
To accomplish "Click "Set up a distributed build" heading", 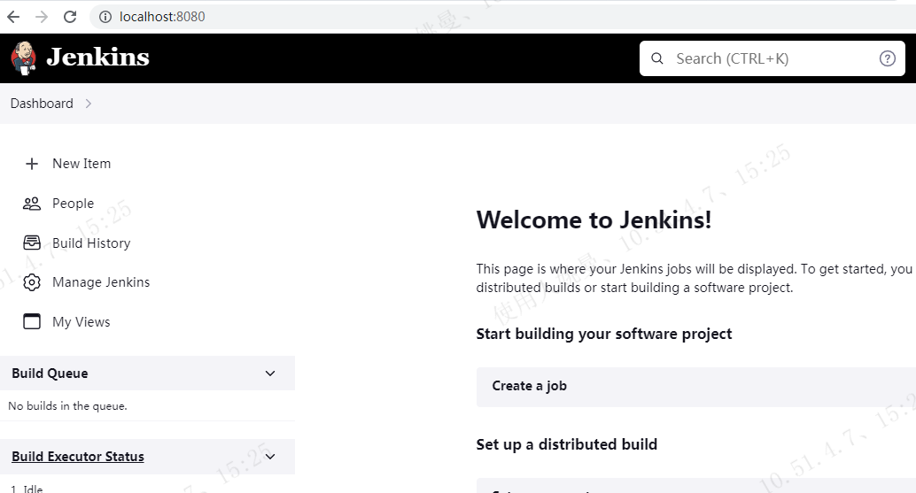I will 567,444.
